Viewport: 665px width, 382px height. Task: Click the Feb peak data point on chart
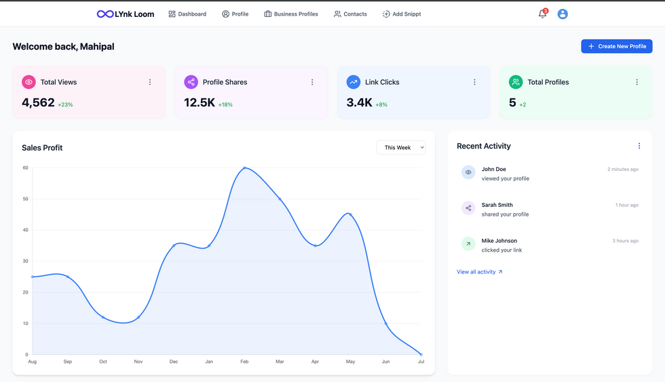[245, 168]
